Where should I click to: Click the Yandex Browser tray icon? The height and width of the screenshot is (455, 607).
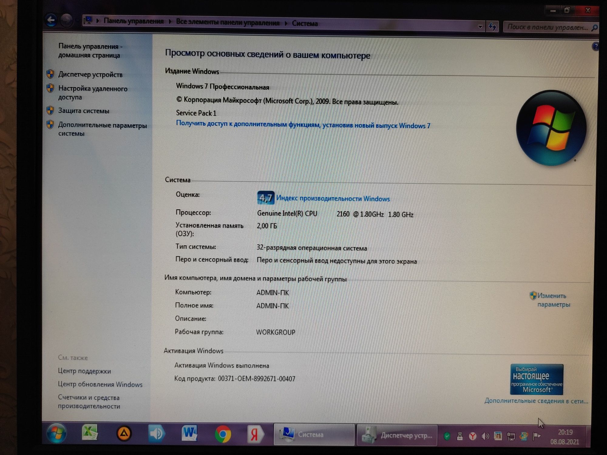(x=473, y=436)
